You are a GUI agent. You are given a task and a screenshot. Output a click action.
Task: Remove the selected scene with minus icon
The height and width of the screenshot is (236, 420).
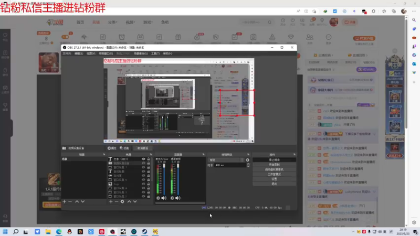70,201
